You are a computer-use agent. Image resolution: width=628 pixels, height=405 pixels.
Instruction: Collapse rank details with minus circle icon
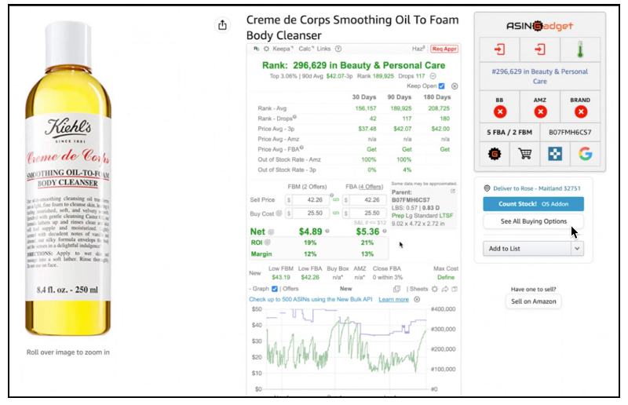[x=433, y=76]
